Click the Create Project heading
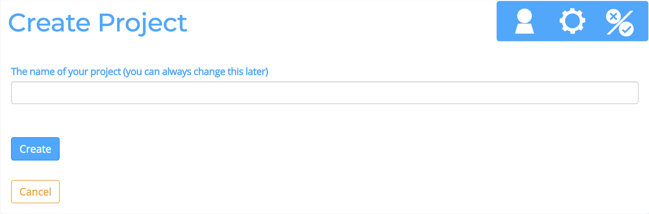The width and height of the screenshot is (649, 214). click(98, 23)
